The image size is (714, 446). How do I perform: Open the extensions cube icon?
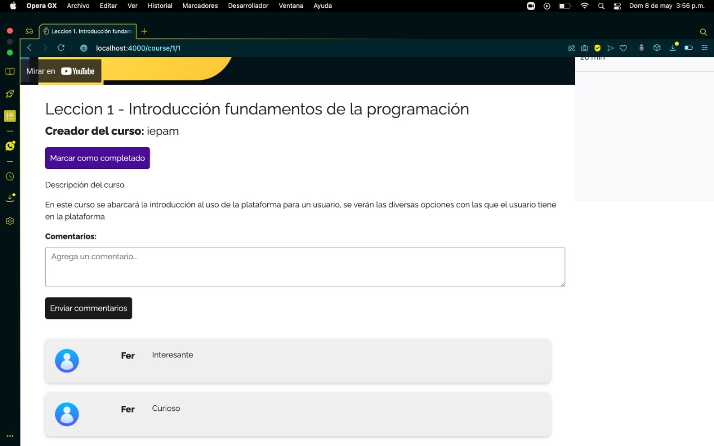click(657, 48)
